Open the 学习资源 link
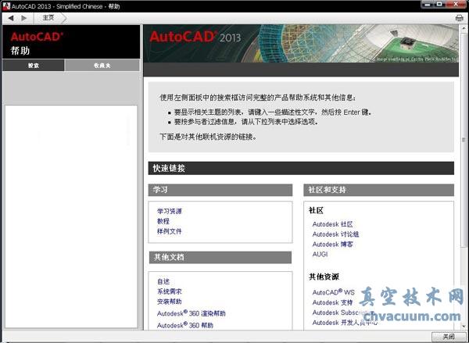Image resolution: width=469 pixels, height=343 pixels. click(x=169, y=211)
